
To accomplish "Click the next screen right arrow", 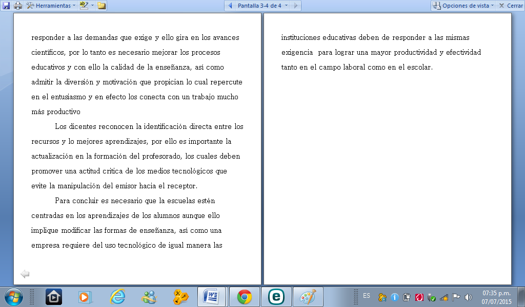I will pyautogui.click(x=295, y=6).
